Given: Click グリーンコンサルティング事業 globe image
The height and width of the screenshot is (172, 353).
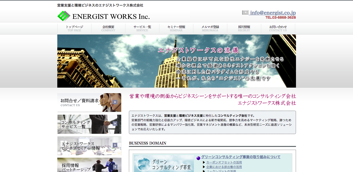Looking at the screenshot, I should click(x=164, y=164).
